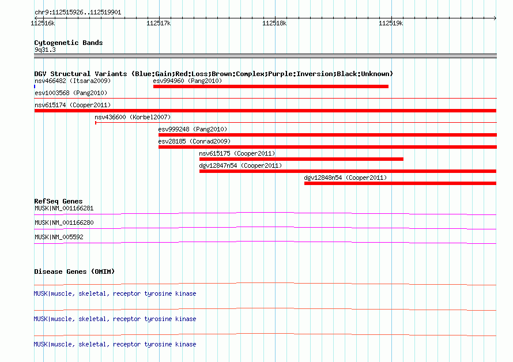This screenshot has height=362, width=513.
Task: Select the nsv615175 (Cooper2011) label
Action: [x=237, y=153]
